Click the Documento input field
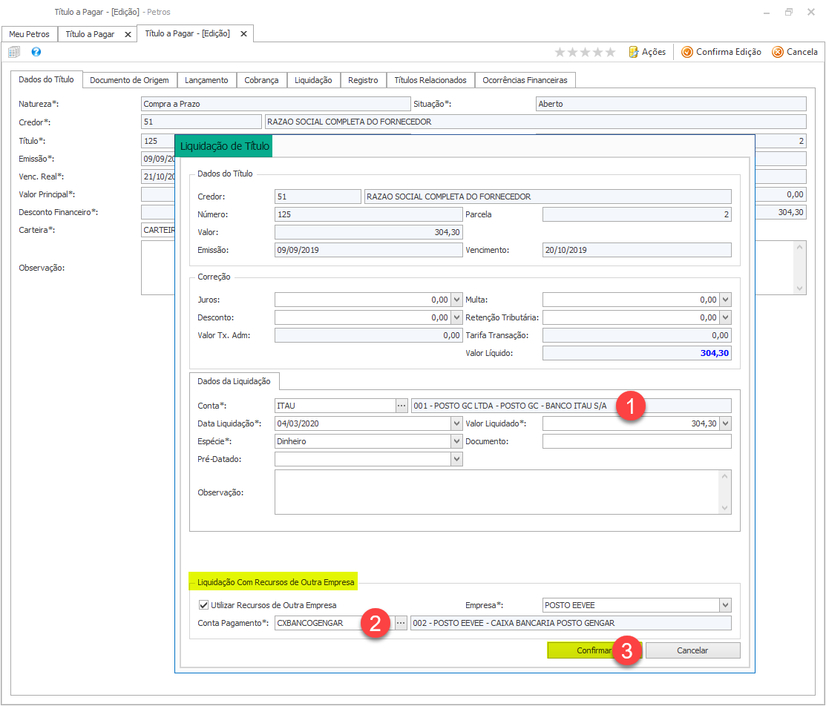Viewport: 826px width, 706px height. (637, 441)
